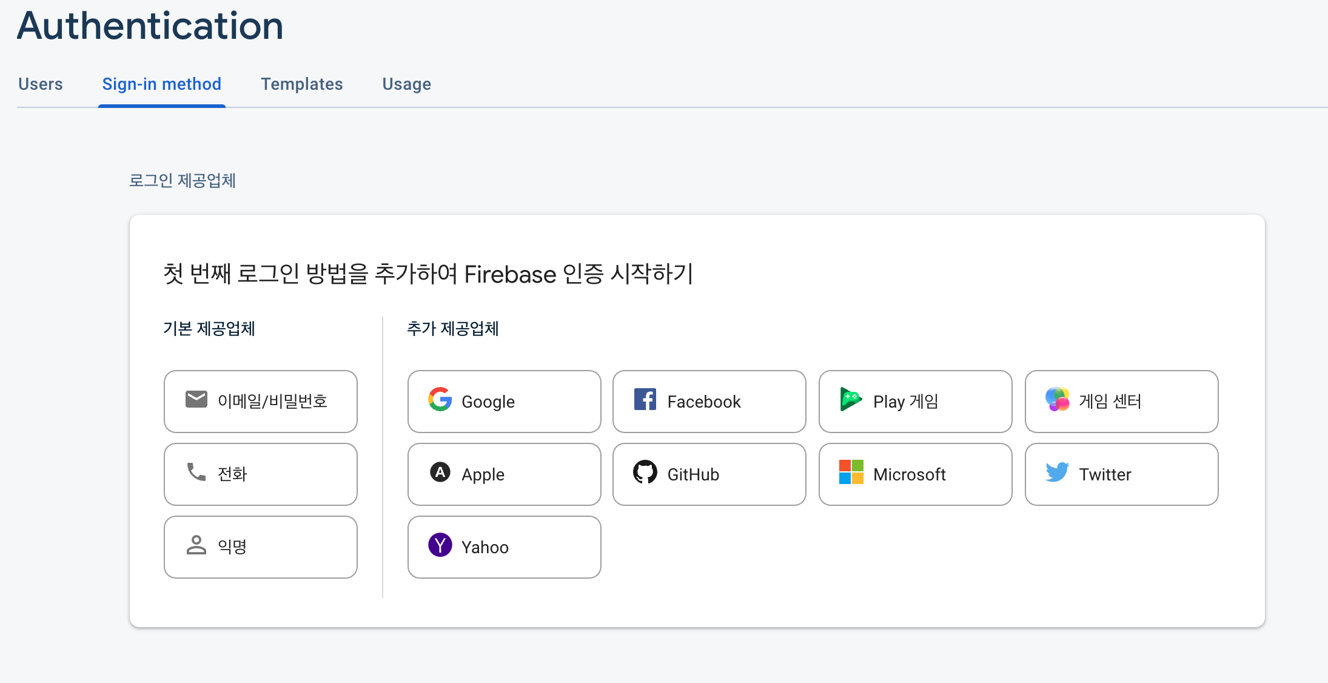
Task: Select the Google sign-in provider
Action: [x=503, y=402]
